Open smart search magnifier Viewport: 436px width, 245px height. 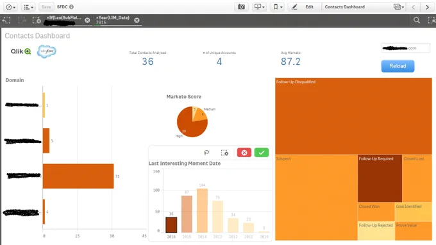417,21
